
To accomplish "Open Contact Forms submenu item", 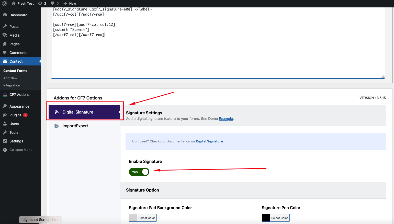I will coord(15,71).
